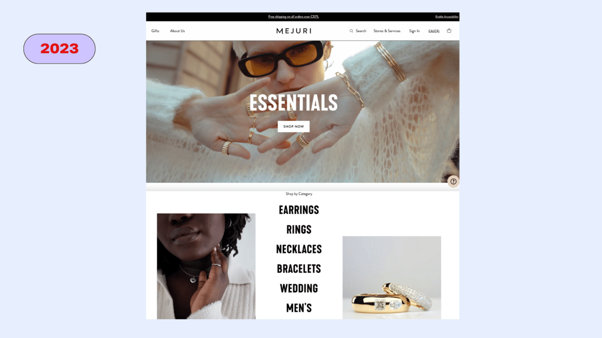Image resolution: width=602 pixels, height=338 pixels.
Task: Open the shopping bag icon
Action: point(449,31)
